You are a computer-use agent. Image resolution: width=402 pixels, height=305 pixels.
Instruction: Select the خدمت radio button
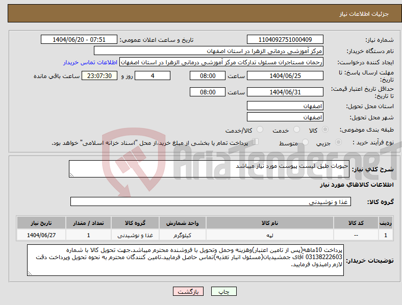[296, 130]
